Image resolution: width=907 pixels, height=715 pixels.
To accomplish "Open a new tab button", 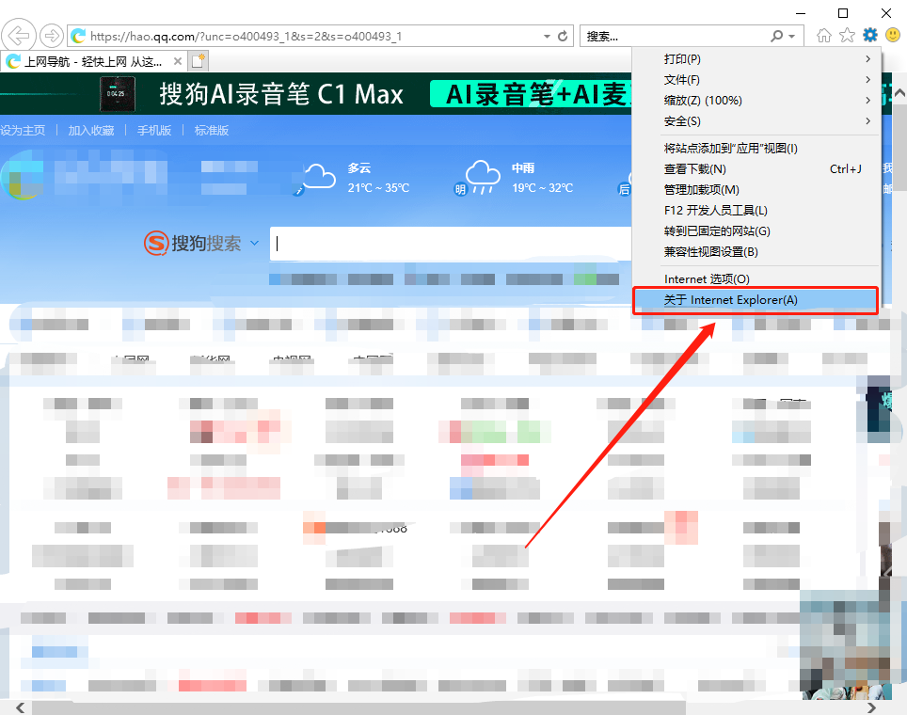I will (x=199, y=60).
